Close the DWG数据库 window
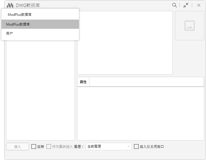The width and height of the screenshot is (206, 160). [x=199, y=5]
